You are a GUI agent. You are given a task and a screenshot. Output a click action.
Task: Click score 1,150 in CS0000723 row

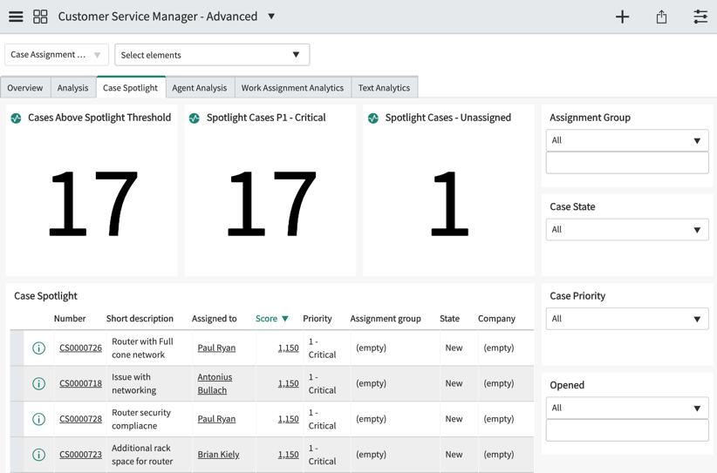coord(288,455)
